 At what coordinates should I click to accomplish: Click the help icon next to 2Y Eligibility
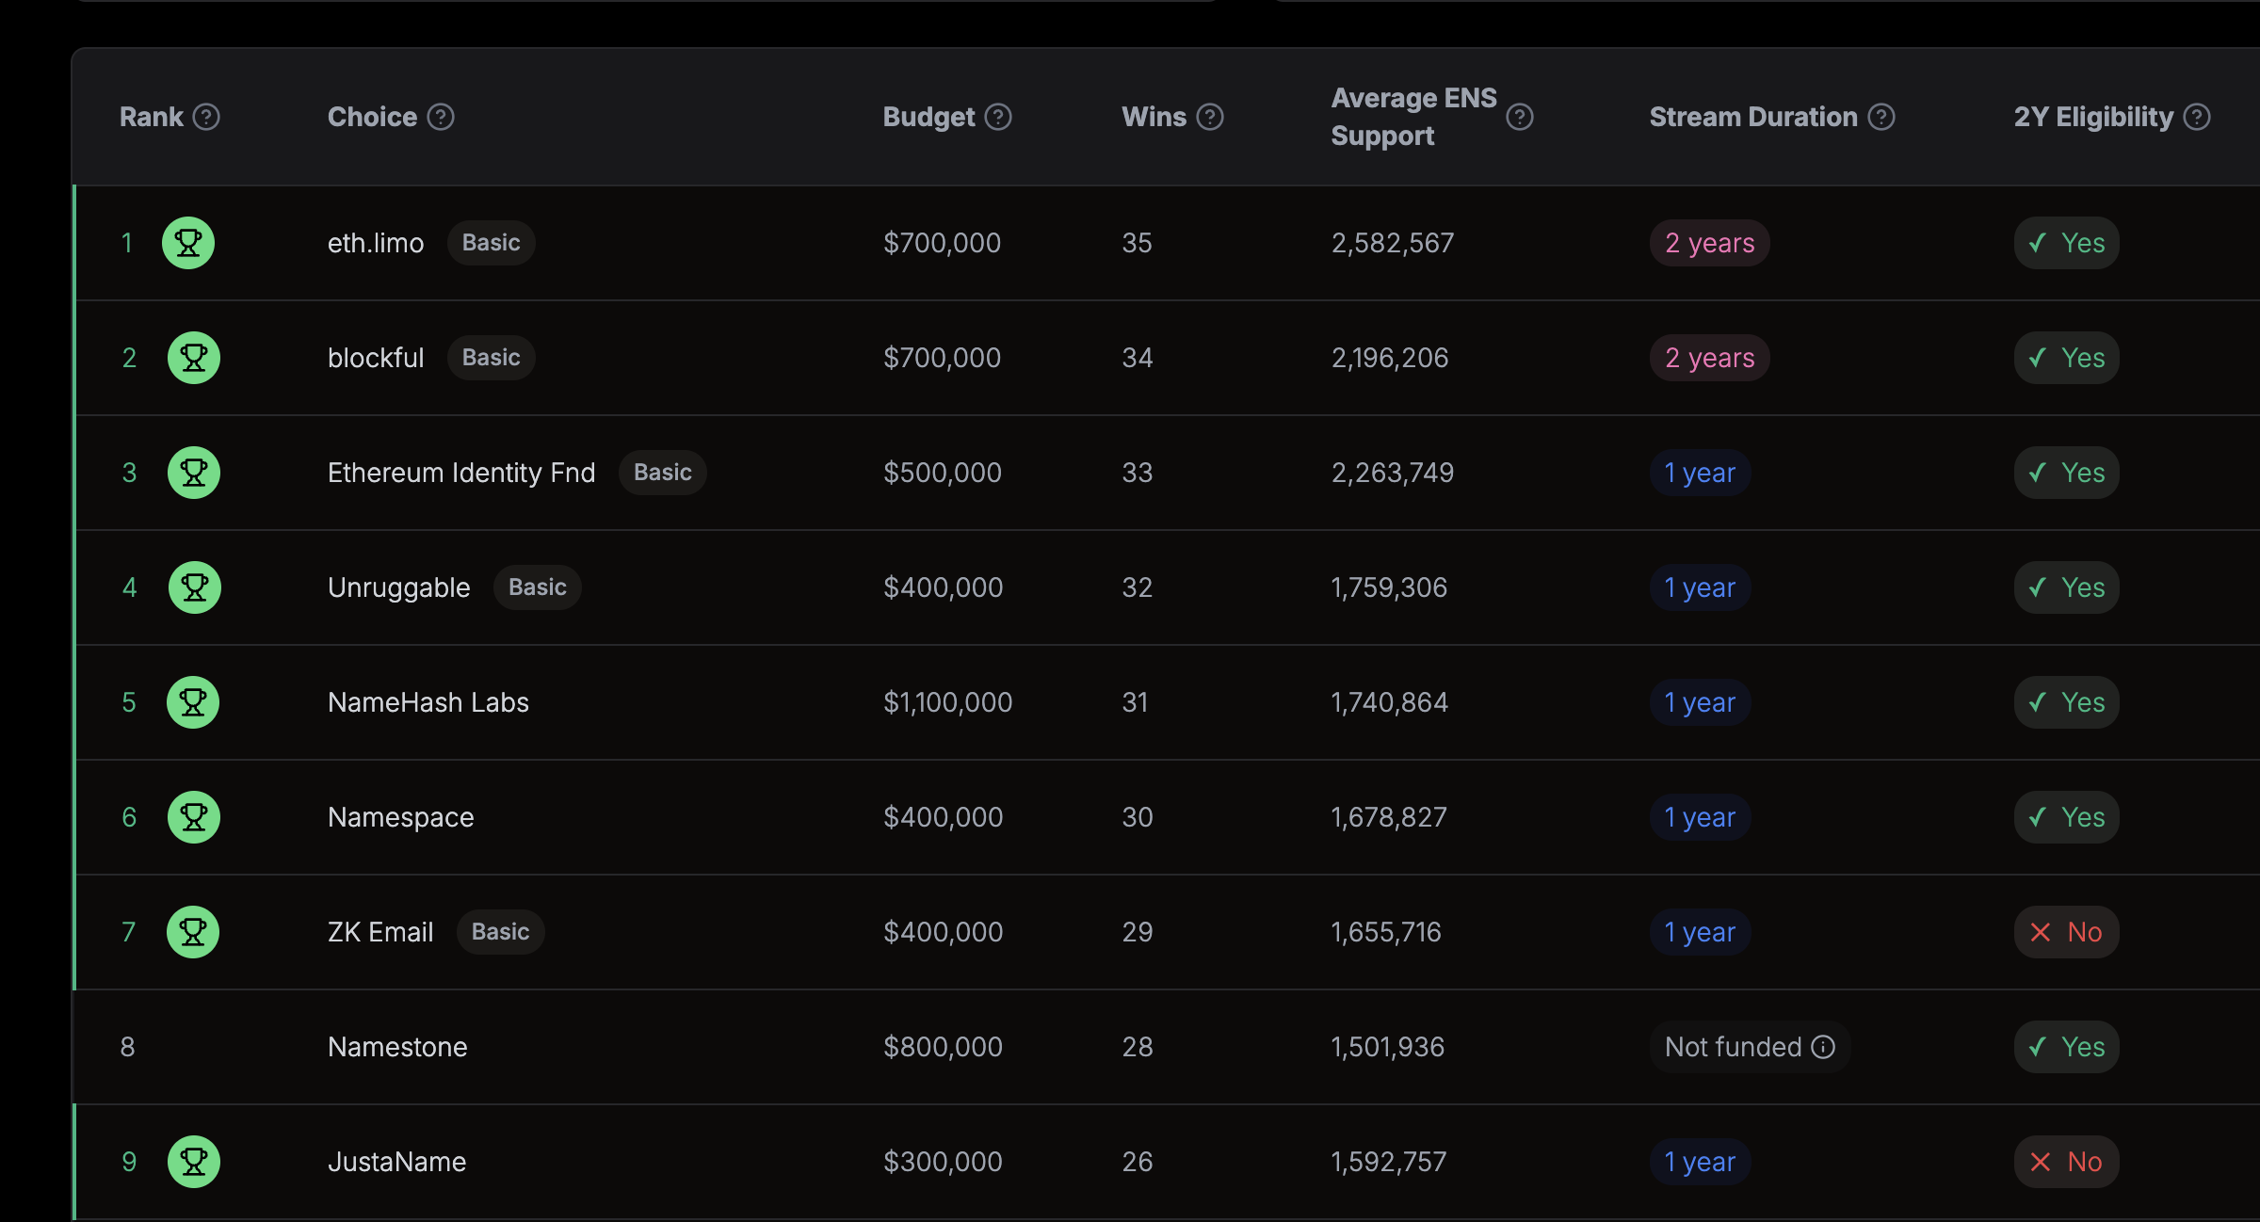coord(2197,117)
